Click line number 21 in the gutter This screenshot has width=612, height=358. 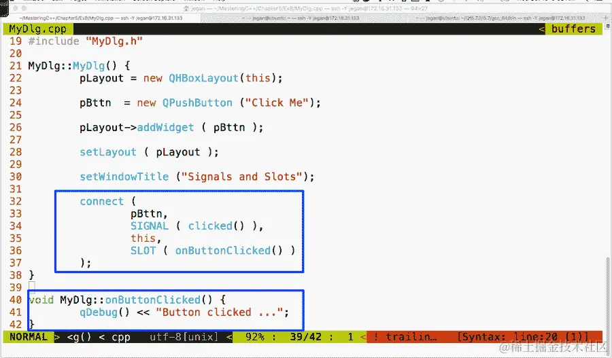click(16, 66)
